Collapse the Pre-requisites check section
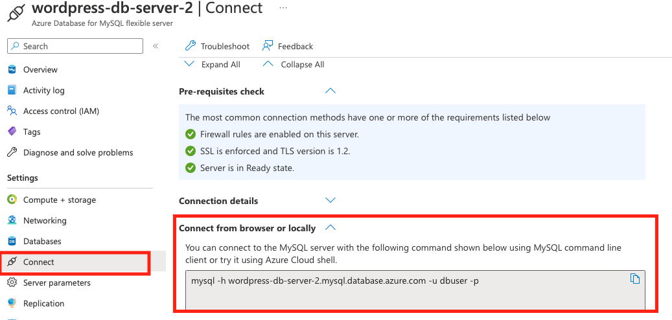This screenshot has height=320, width=672. (x=330, y=91)
